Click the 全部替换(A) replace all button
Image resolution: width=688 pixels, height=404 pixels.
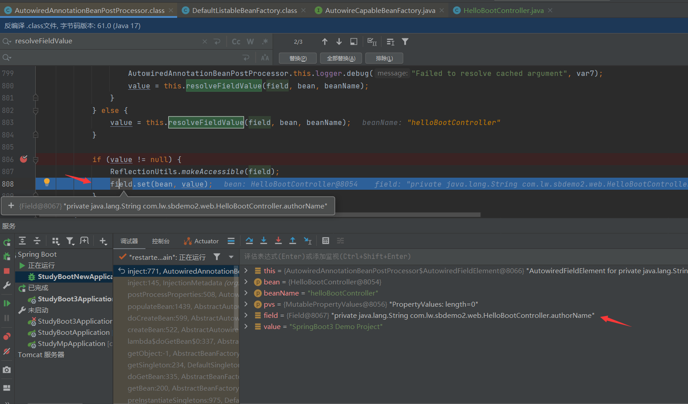click(341, 58)
